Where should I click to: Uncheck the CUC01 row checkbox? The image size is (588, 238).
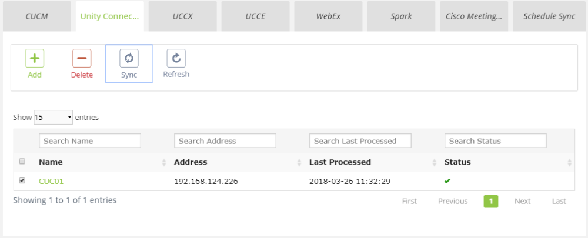tap(22, 180)
